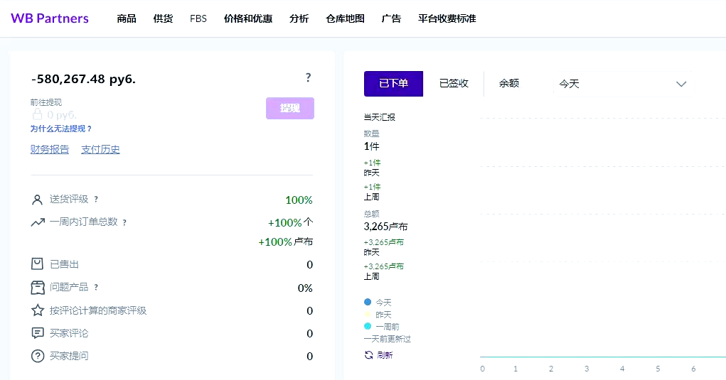The width and height of the screenshot is (726, 380).
Task: Toggle the 昨天 yellow legend dot
Action: point(368,315)
